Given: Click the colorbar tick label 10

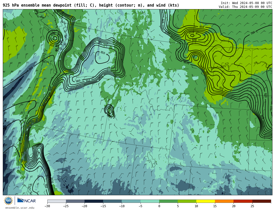Looking at the screenshot, I should [196, 206].
